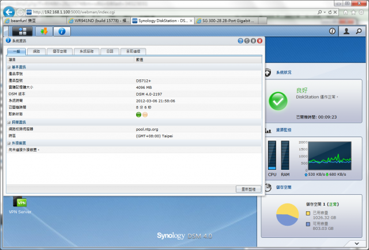Stop loading with browser X button
Screen dimensions: 369x250
click(335, 12)
